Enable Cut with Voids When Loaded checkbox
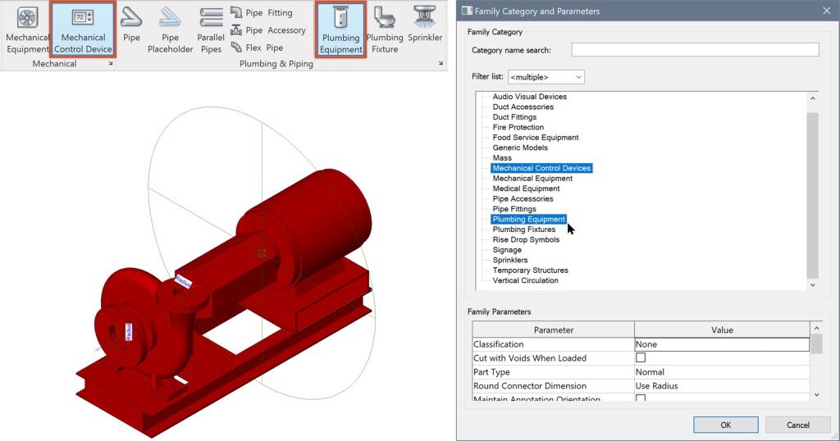 [x=641, y=358]
